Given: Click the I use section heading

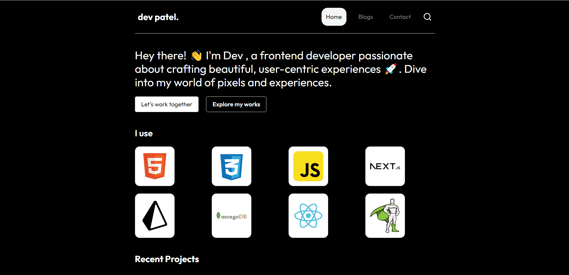Looking at the screenshot, I should [x=144, y=133].
